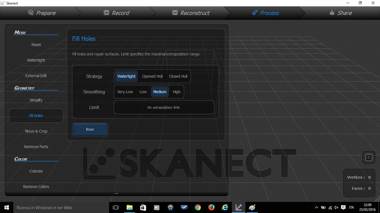This screenshot has height=213, width=380.
Task: Show hidden system tray icons
Action: [316, 207]
